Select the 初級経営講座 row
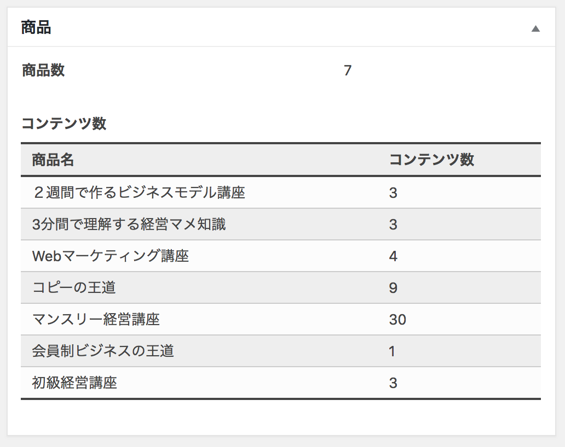This screenshot has height=447, width=565. pos(74,383)
